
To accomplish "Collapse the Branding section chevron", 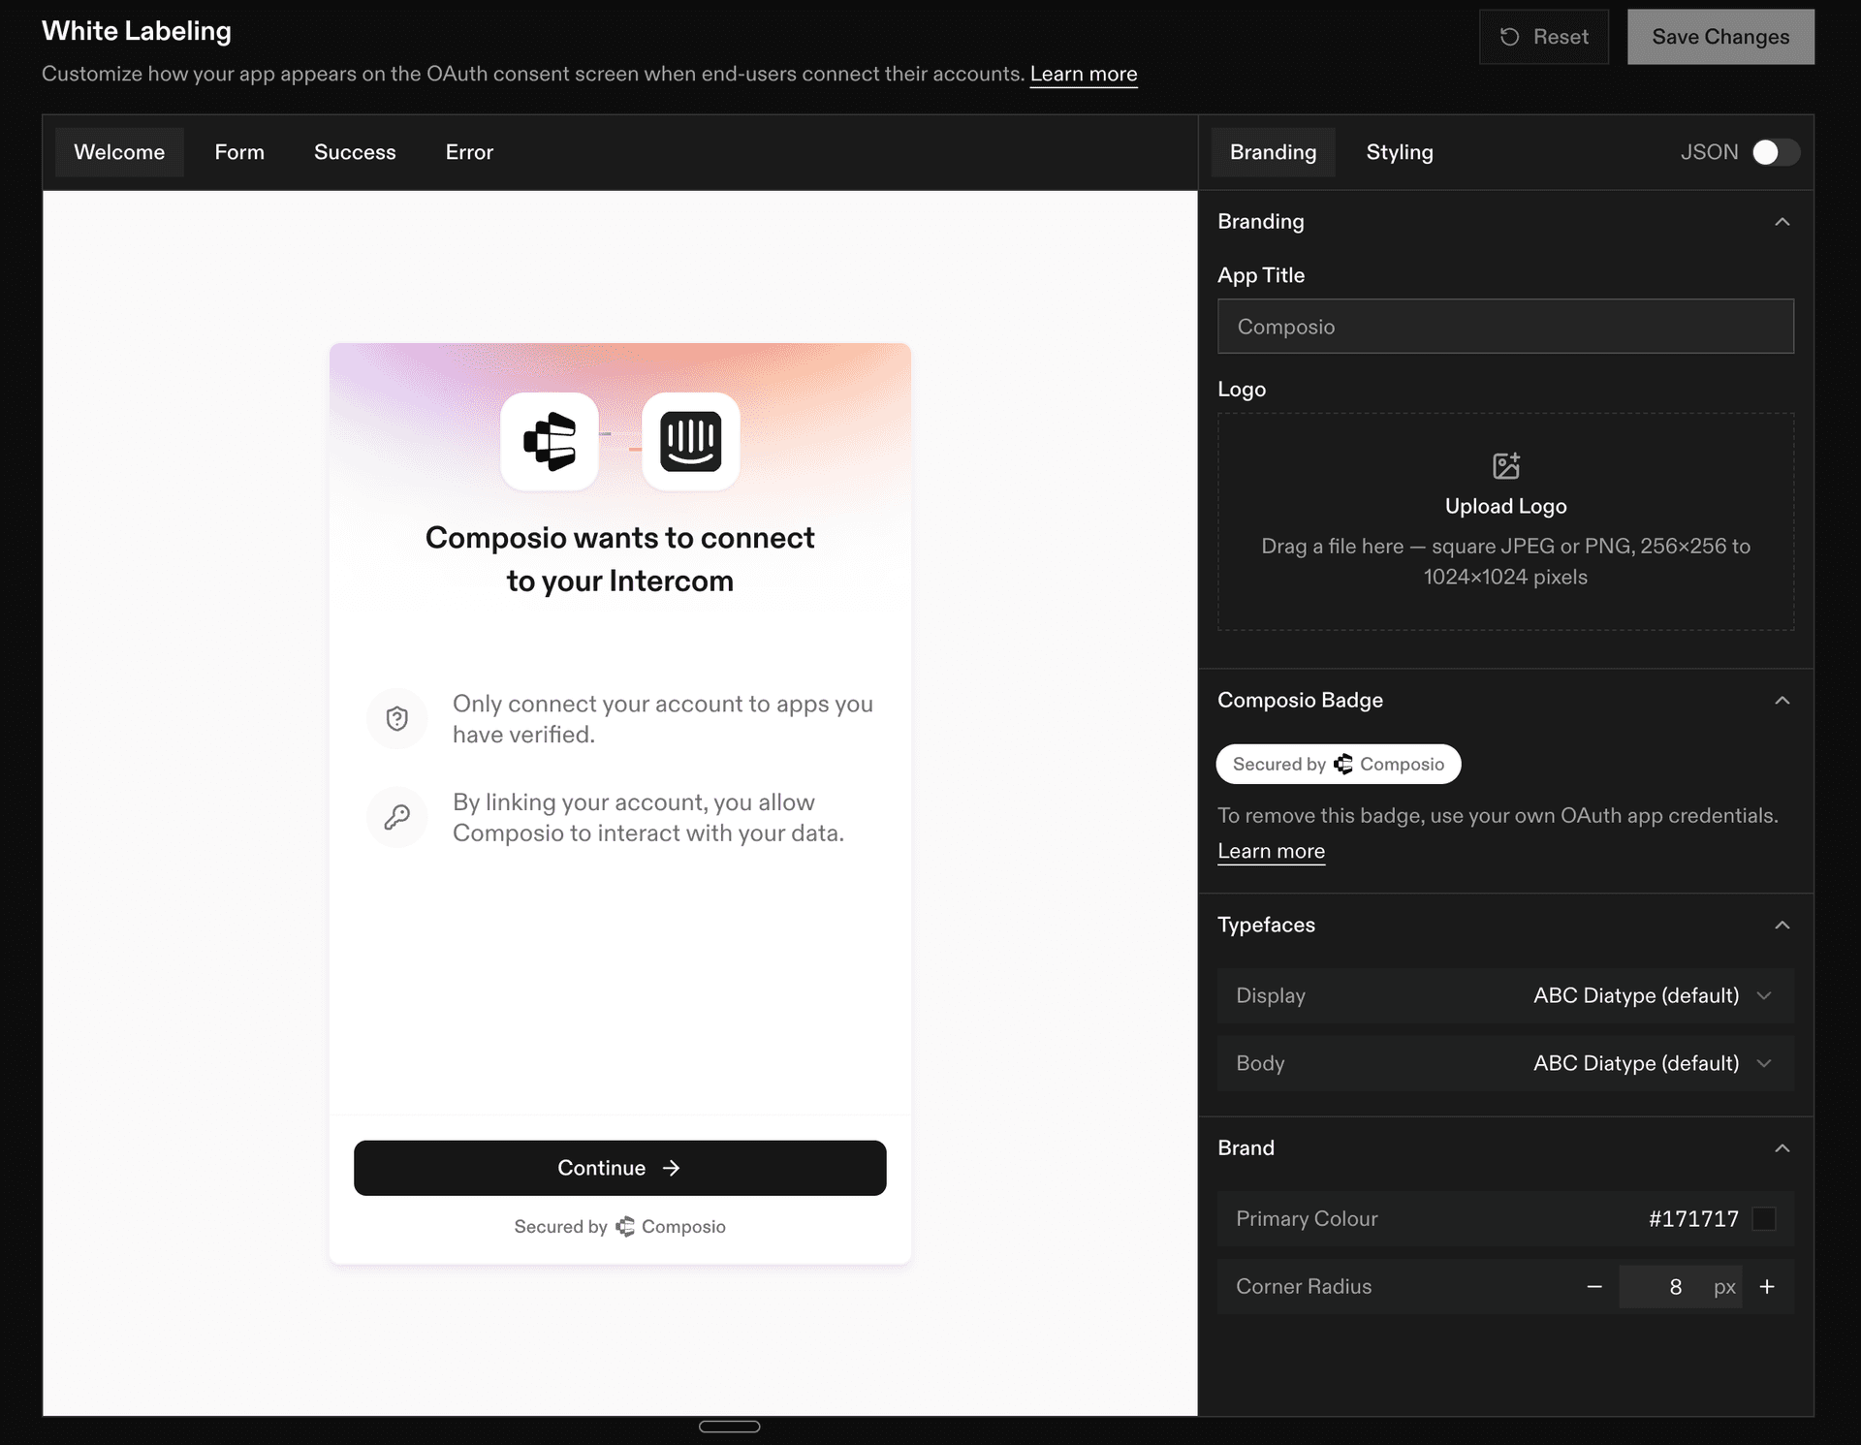I will [x=1782, y=222].
